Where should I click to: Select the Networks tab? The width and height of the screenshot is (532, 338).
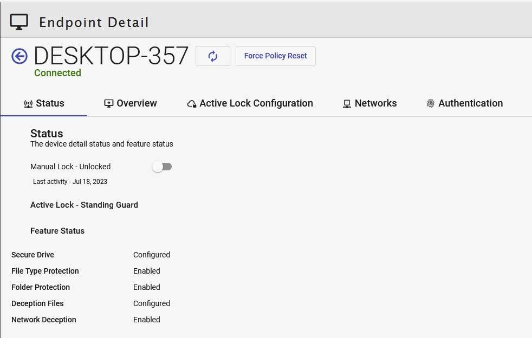pos(375,103)
